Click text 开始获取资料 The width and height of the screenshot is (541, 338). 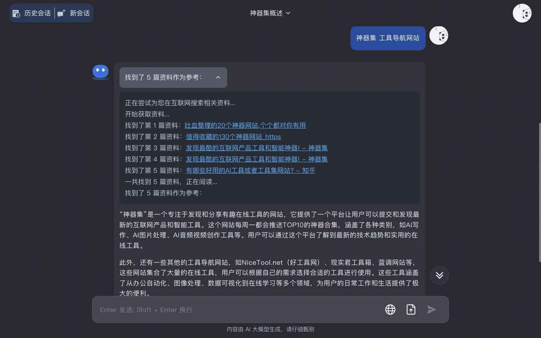147,114
